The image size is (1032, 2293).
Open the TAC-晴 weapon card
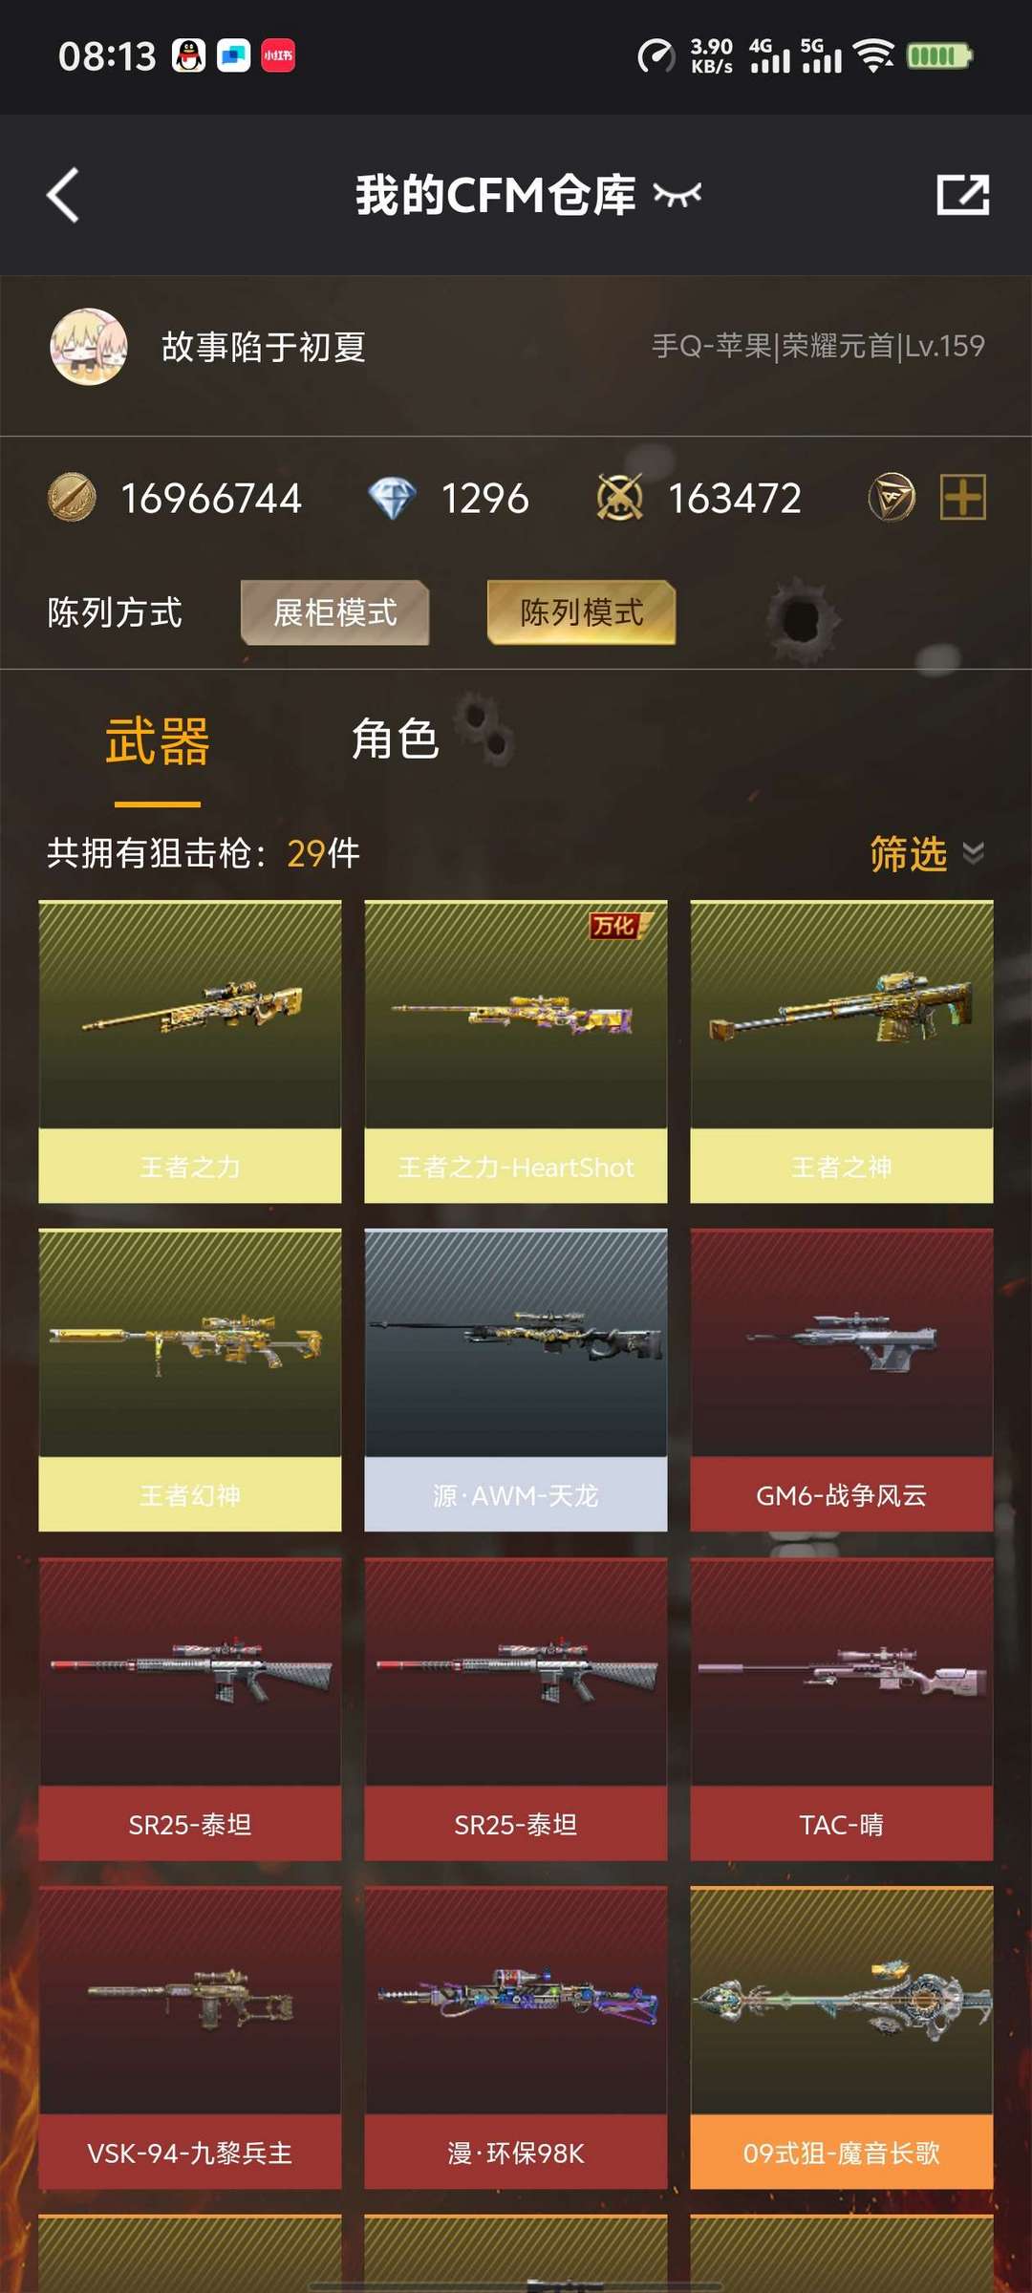(x=842, y=1708)
